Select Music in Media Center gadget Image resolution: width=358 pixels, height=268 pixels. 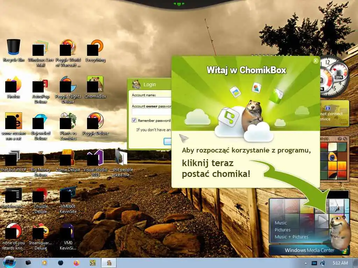point(281,223)
